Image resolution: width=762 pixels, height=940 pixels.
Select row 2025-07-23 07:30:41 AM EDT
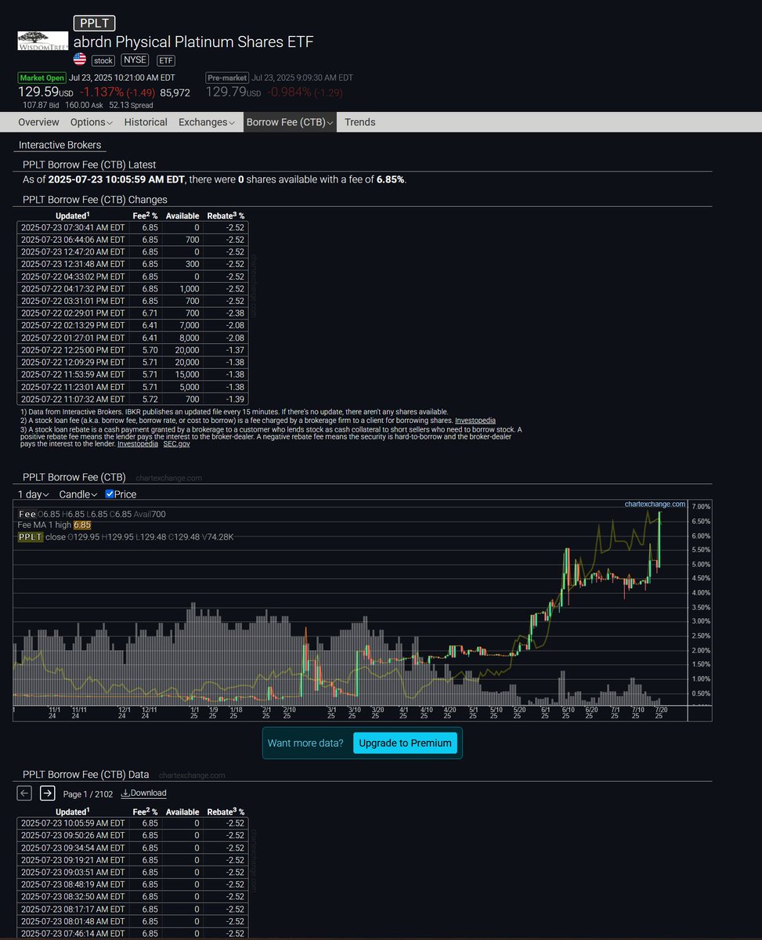[133, 228]
